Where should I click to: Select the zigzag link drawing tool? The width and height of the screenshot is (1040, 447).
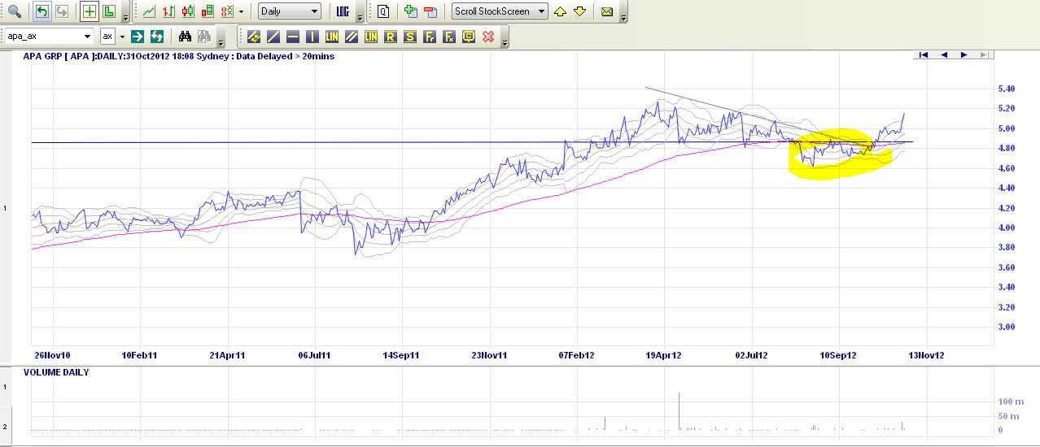pyautogui.click(x=254, y=37)
